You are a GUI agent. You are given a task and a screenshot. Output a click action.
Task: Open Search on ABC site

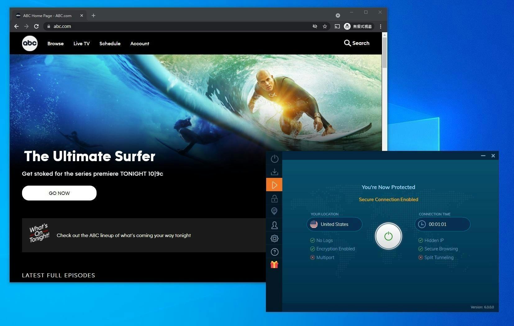point(357,43)
